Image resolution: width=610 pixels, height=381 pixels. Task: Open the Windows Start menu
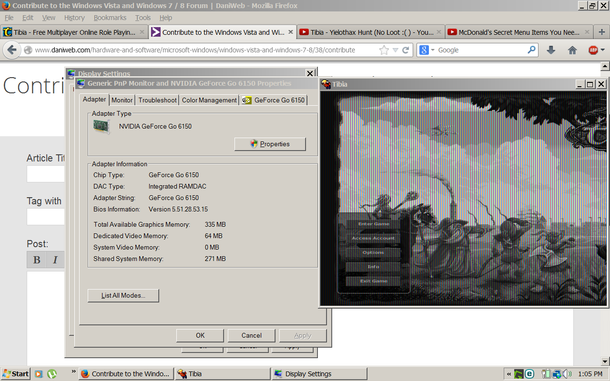[15, 374]
